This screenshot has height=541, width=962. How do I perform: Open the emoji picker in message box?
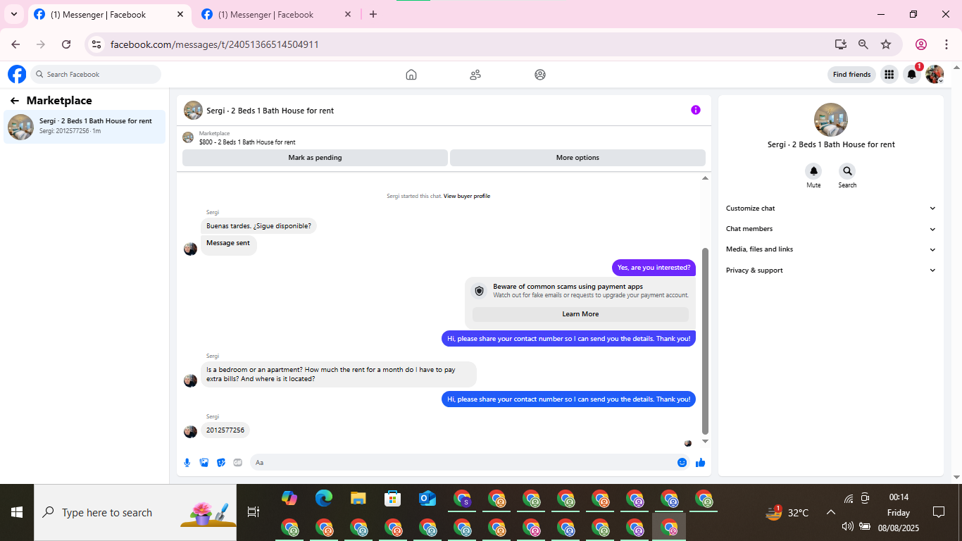coord(682,463)
